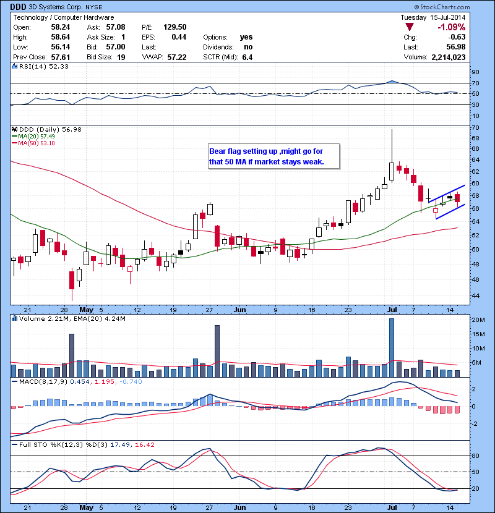The image size is (495, 513).
Task: Click the Dividends value 'no'
Action: (x=248, y=47)
